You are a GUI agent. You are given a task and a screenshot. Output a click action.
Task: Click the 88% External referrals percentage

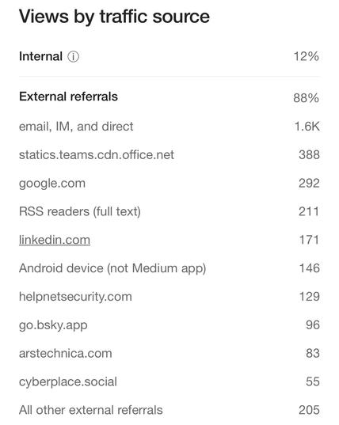[306, 98]
